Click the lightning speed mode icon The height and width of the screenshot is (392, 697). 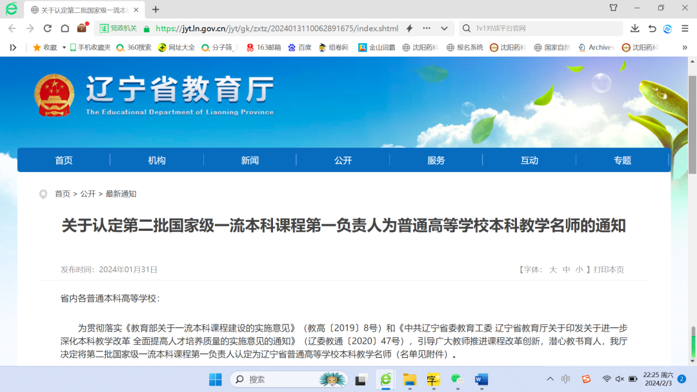click(x=409, y=28)
